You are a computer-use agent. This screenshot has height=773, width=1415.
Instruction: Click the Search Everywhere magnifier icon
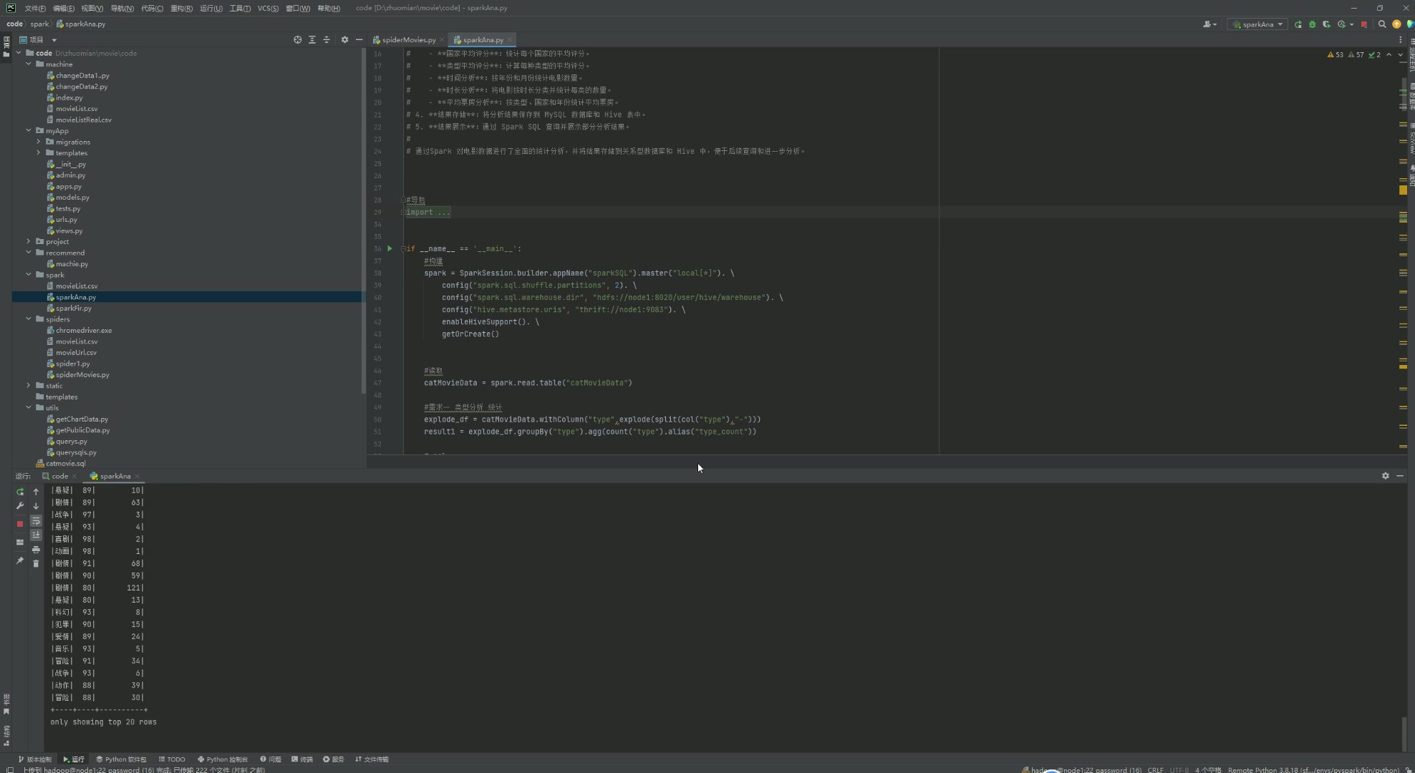(1382, 24)
